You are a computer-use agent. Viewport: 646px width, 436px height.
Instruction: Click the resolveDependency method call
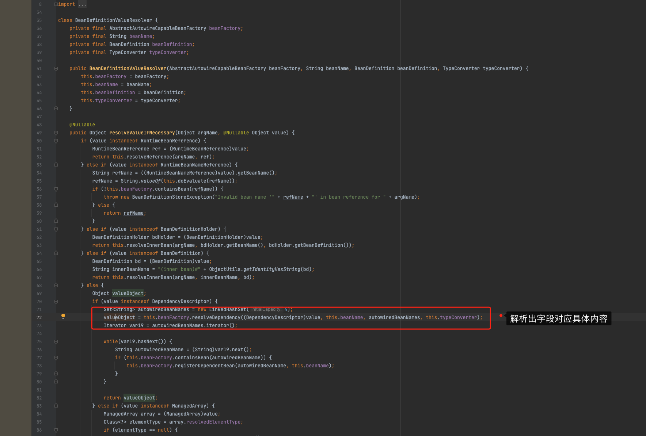tap(216, 318)
